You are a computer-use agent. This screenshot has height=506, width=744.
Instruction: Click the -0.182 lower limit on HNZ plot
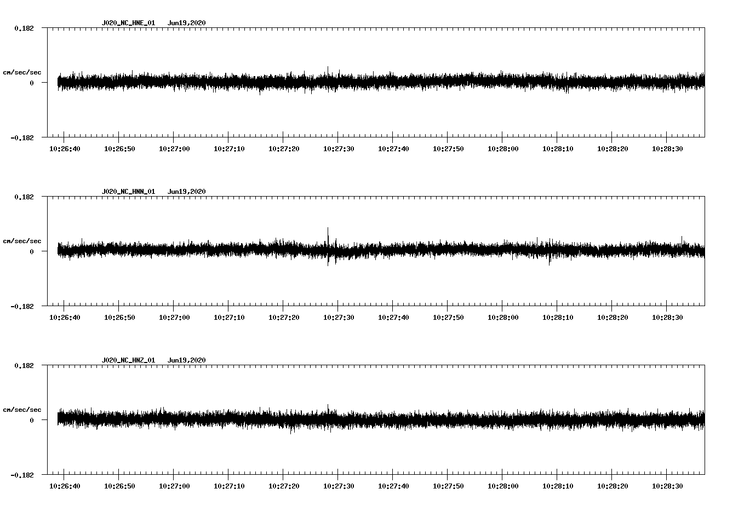(x=22, y=475)
